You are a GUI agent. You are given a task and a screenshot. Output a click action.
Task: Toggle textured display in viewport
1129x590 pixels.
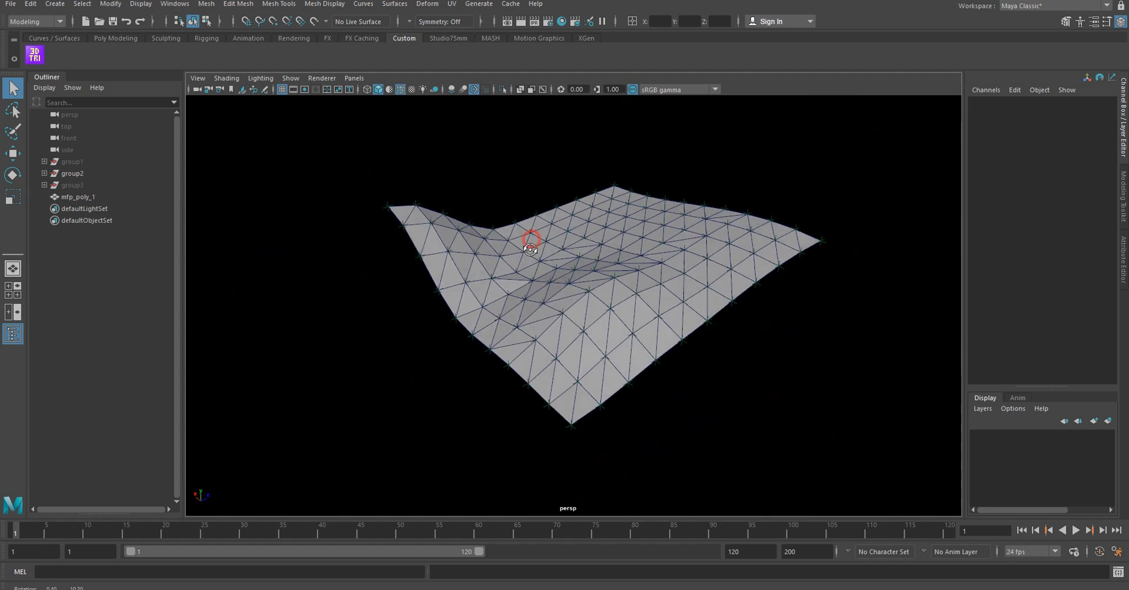coord(412,89)
